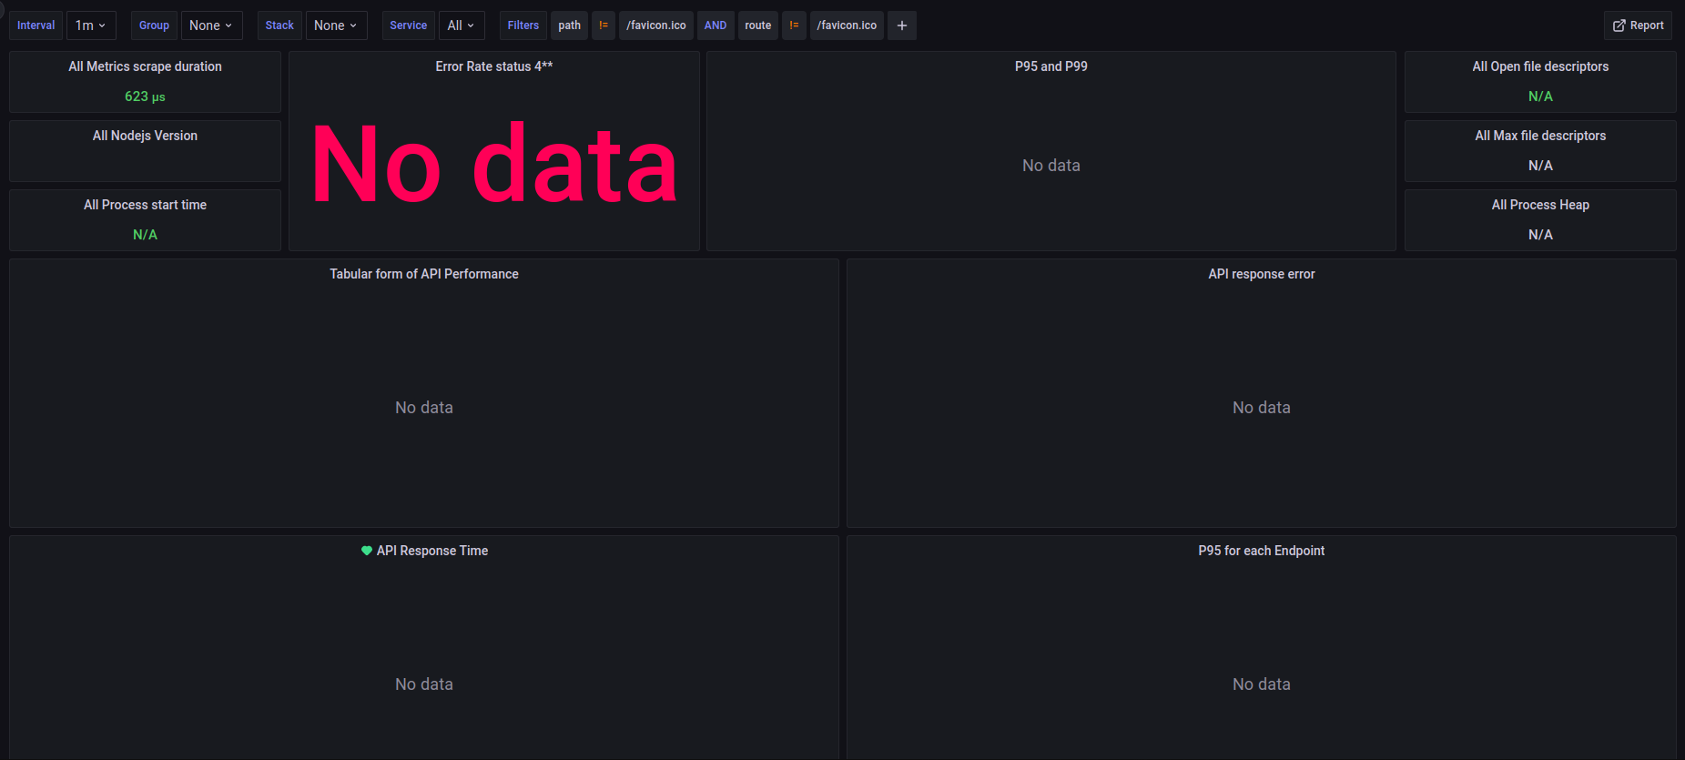Open the "All Open file descriptors" panel title
Viewport: 1685px width, 760px height.
pos(1540,66)
